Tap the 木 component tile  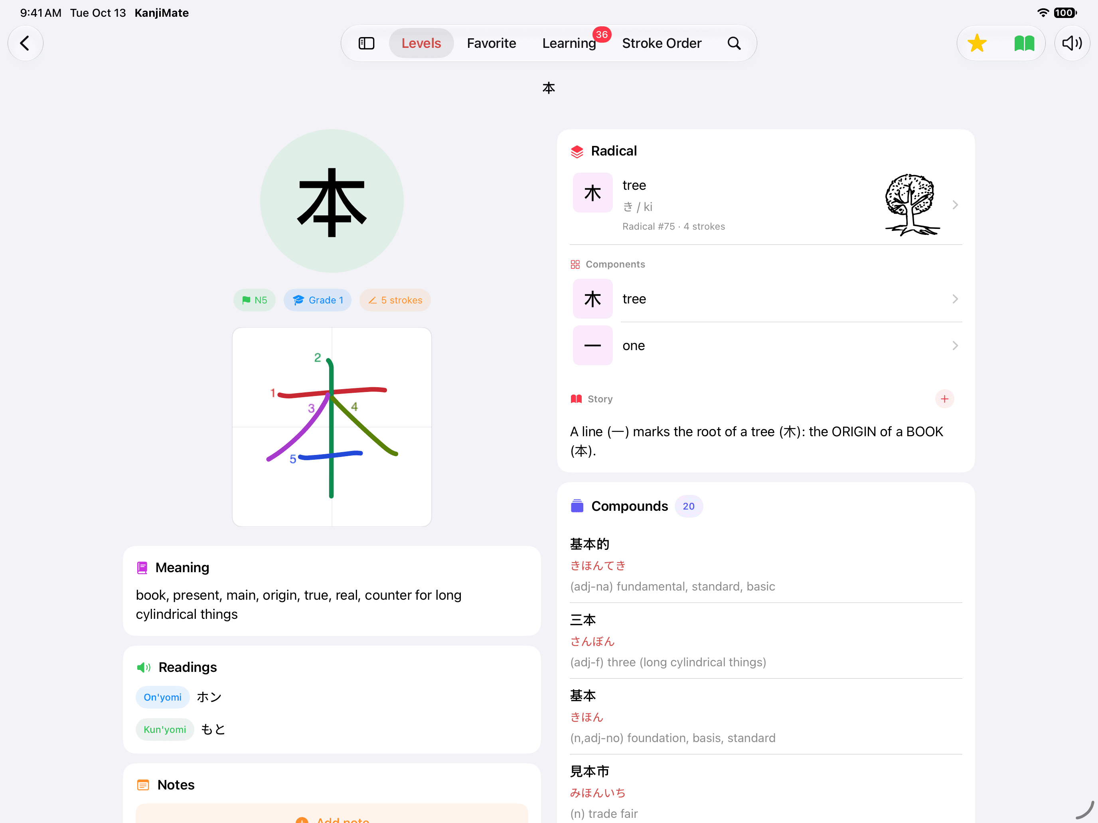coord(592,299)
